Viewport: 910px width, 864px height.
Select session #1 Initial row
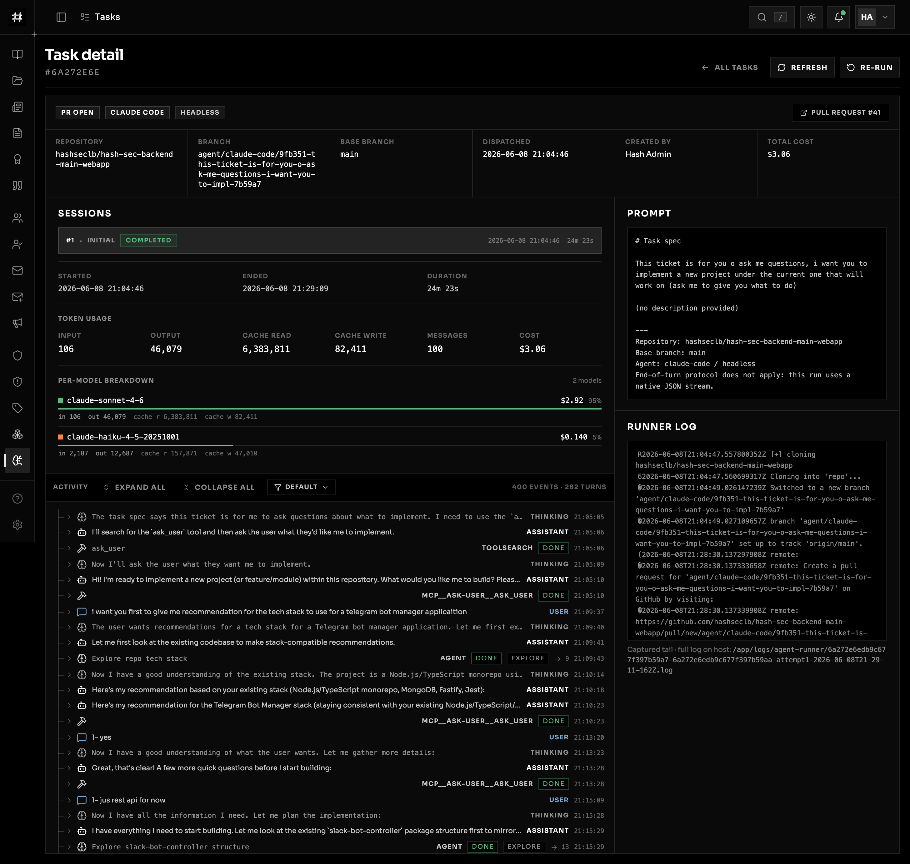click(329, 241)
